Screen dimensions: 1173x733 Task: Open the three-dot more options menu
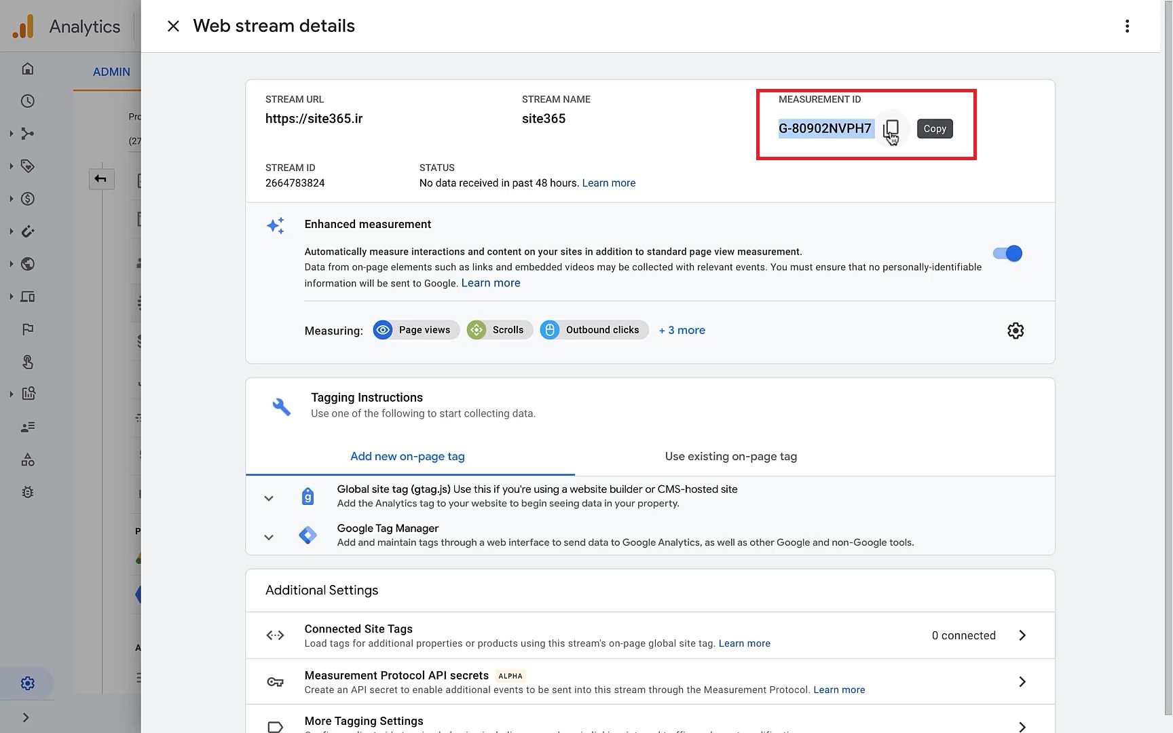tap(1127, 26)
